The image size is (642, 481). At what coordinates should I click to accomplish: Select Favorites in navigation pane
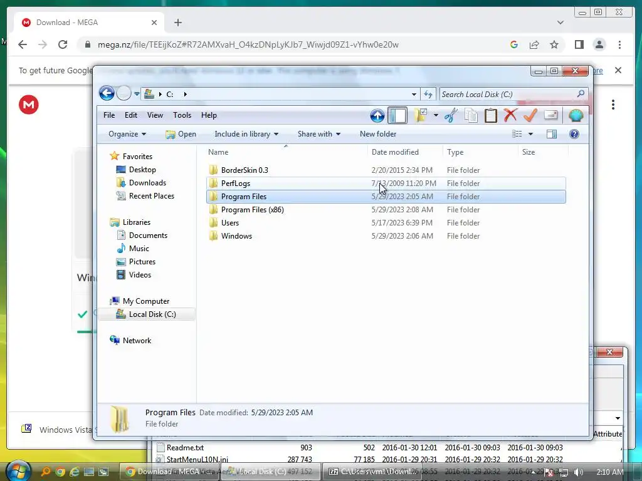click(132, 156)
